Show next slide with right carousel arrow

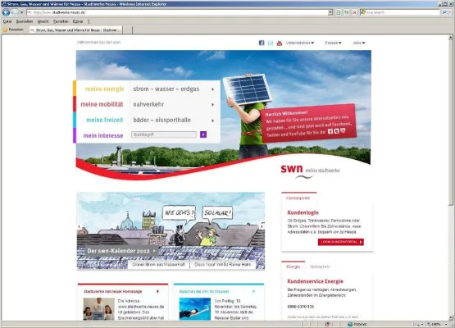(x=262, y=225)
